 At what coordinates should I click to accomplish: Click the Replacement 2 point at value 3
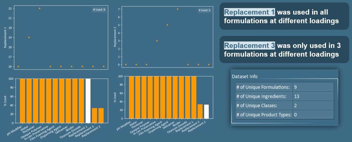(x=157, y=41)
